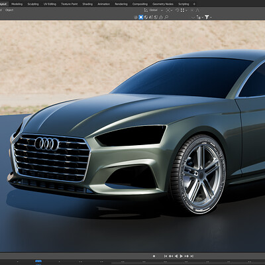Go to the Rendering workspace tab

[121, 4]
